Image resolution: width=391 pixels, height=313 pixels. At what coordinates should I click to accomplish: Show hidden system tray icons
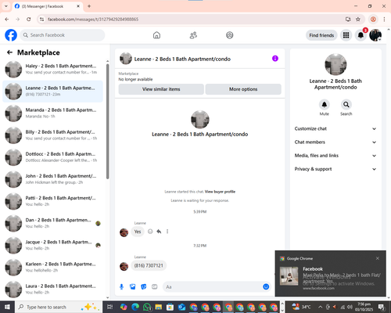(x=321, y=307)
